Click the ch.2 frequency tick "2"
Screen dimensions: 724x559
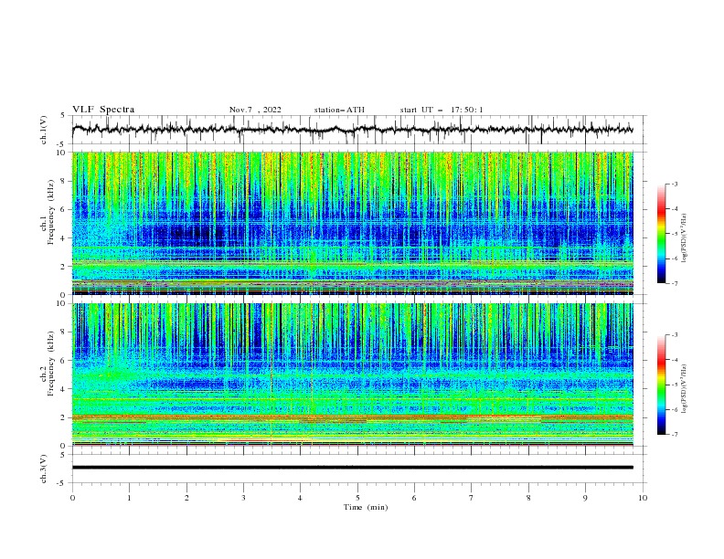(x=64, y=417)
